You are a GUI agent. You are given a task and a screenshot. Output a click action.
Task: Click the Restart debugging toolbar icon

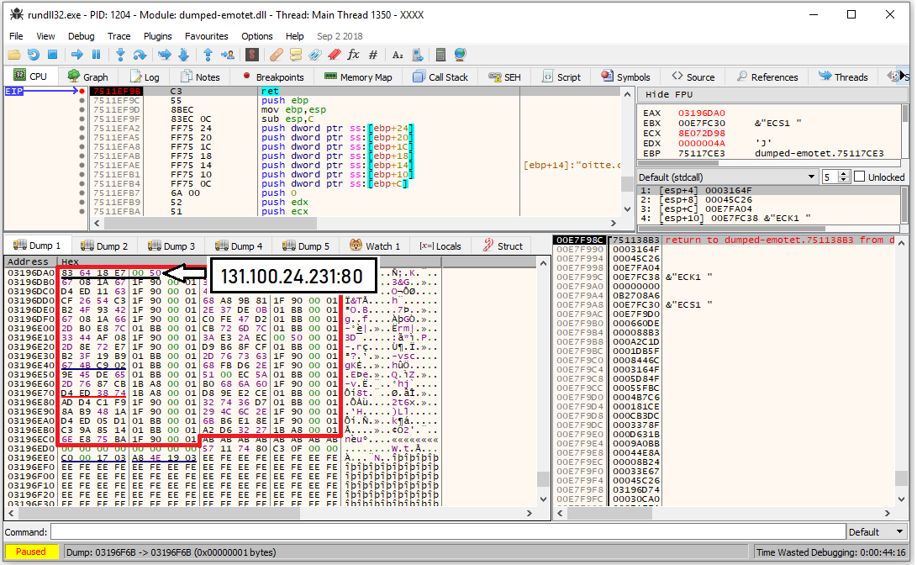tap(33, 55)
